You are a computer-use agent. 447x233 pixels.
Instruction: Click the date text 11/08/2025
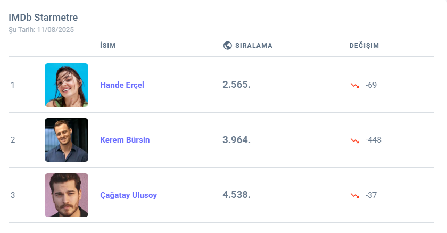click(55, 30)
